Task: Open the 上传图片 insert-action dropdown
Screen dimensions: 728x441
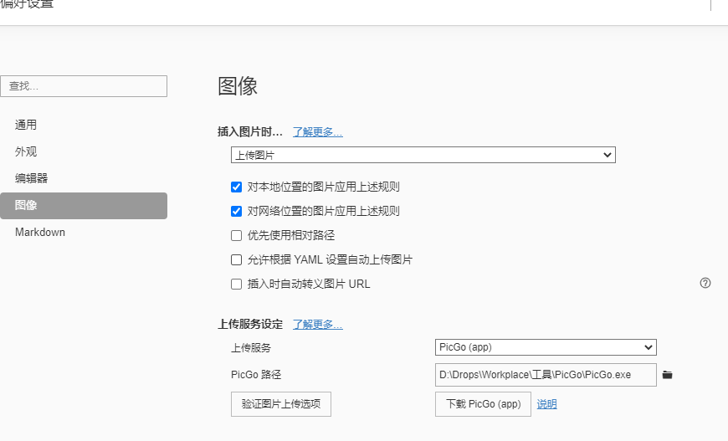Action: pos(423,155)
